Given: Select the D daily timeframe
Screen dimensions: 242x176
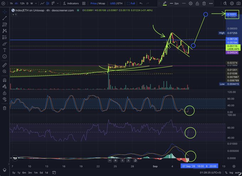Looking at the screenshot, I should (27, 3).
